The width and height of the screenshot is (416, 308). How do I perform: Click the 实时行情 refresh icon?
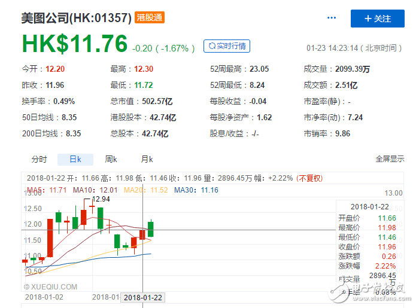pos(211,46)
